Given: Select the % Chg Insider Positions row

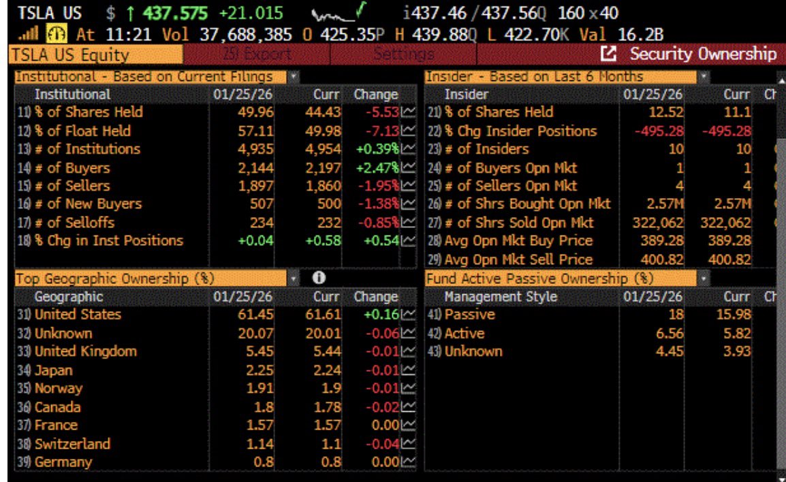Looking at the screenshot, I should pyautogui.click(x=601, y=131).
